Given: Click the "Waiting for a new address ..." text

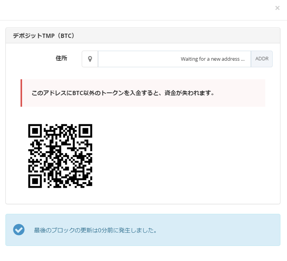Looking at the screenshot, I should pos(213,59).
